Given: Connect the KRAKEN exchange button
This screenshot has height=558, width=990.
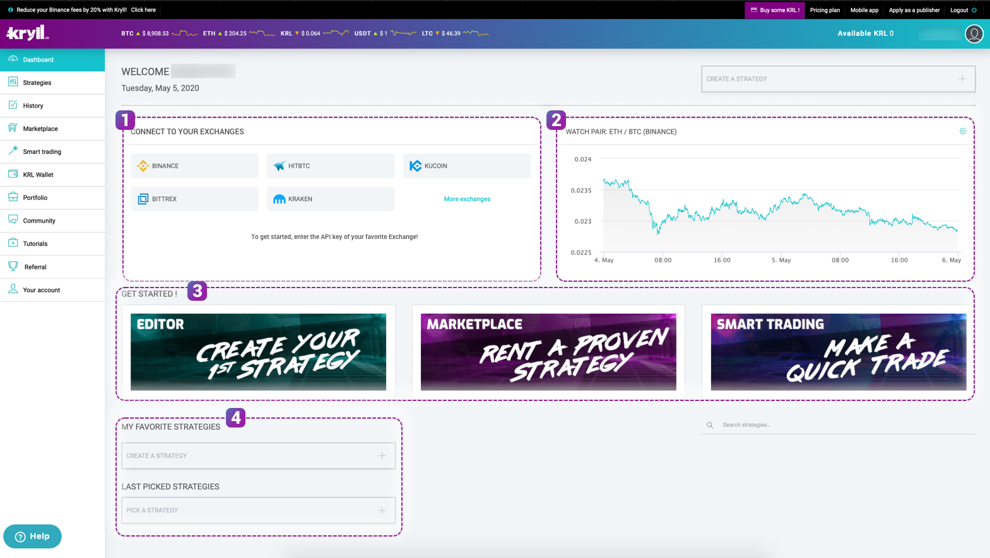Looking at the screenshot, I should (x=331, y=199).
